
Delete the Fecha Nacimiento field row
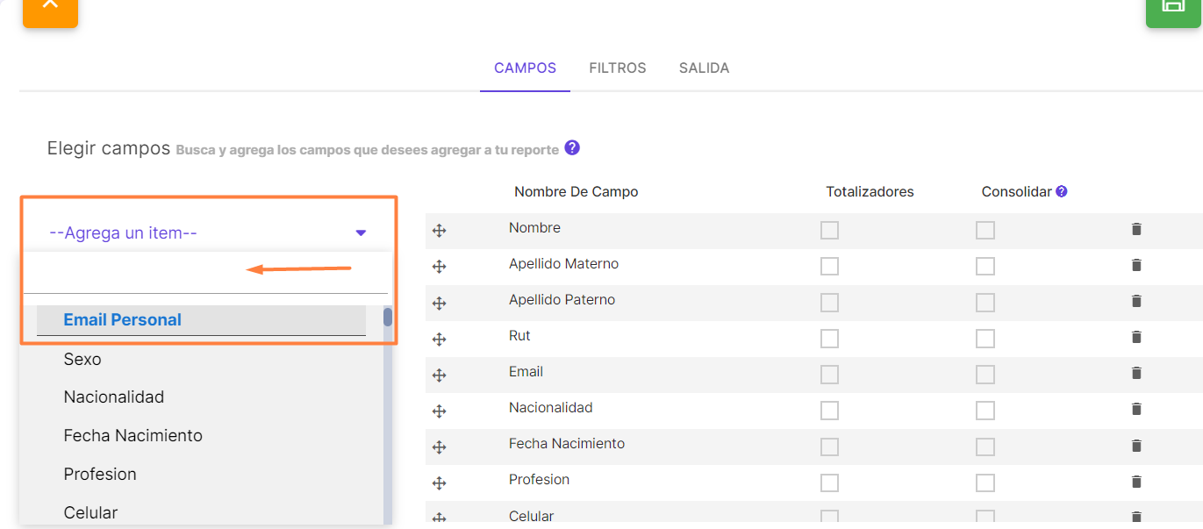[1136, 445]
